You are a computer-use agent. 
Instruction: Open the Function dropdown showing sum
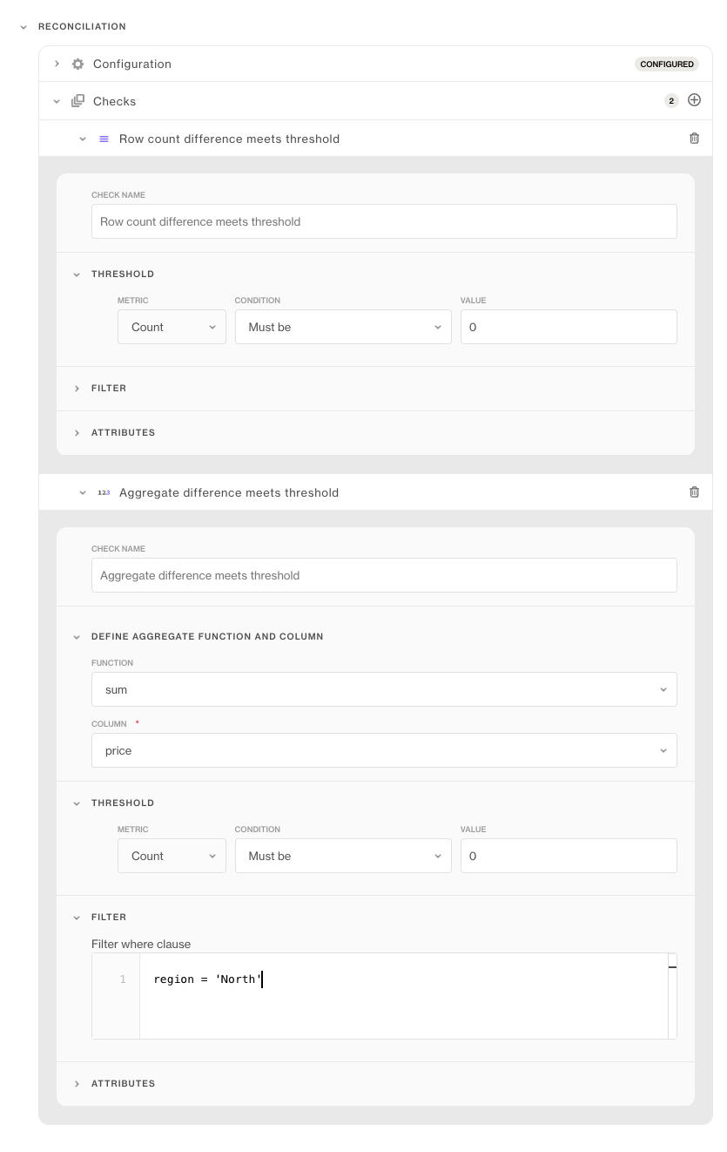(384, 689)
